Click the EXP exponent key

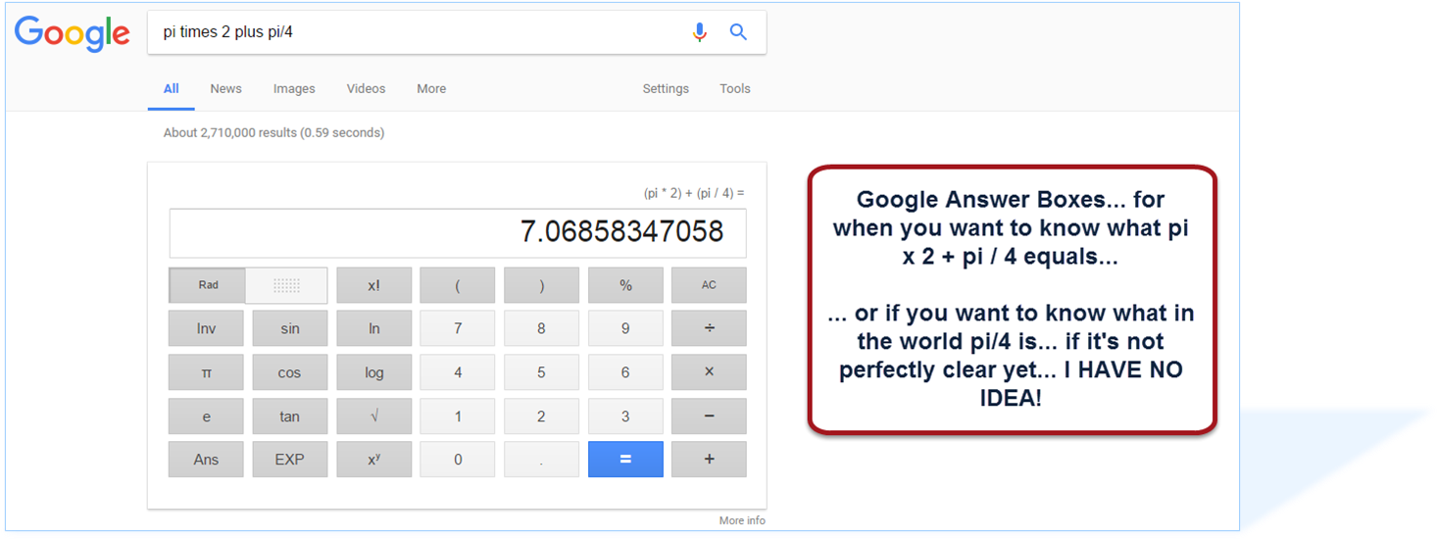pos(290,460)
